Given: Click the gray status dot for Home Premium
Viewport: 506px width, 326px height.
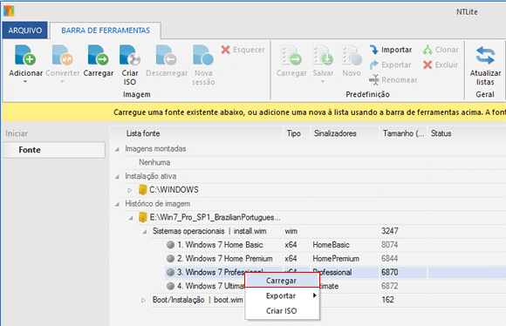Looking at the screenshot, I should [171, 258].
